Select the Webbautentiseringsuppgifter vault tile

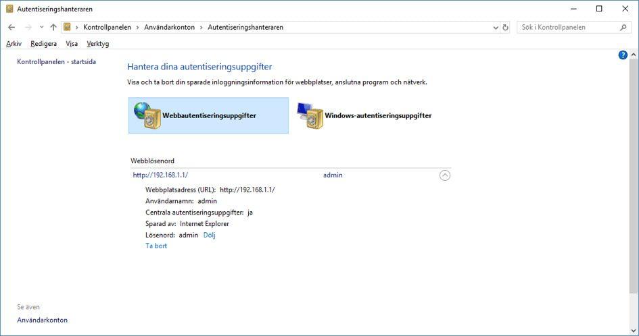point(208,115)
